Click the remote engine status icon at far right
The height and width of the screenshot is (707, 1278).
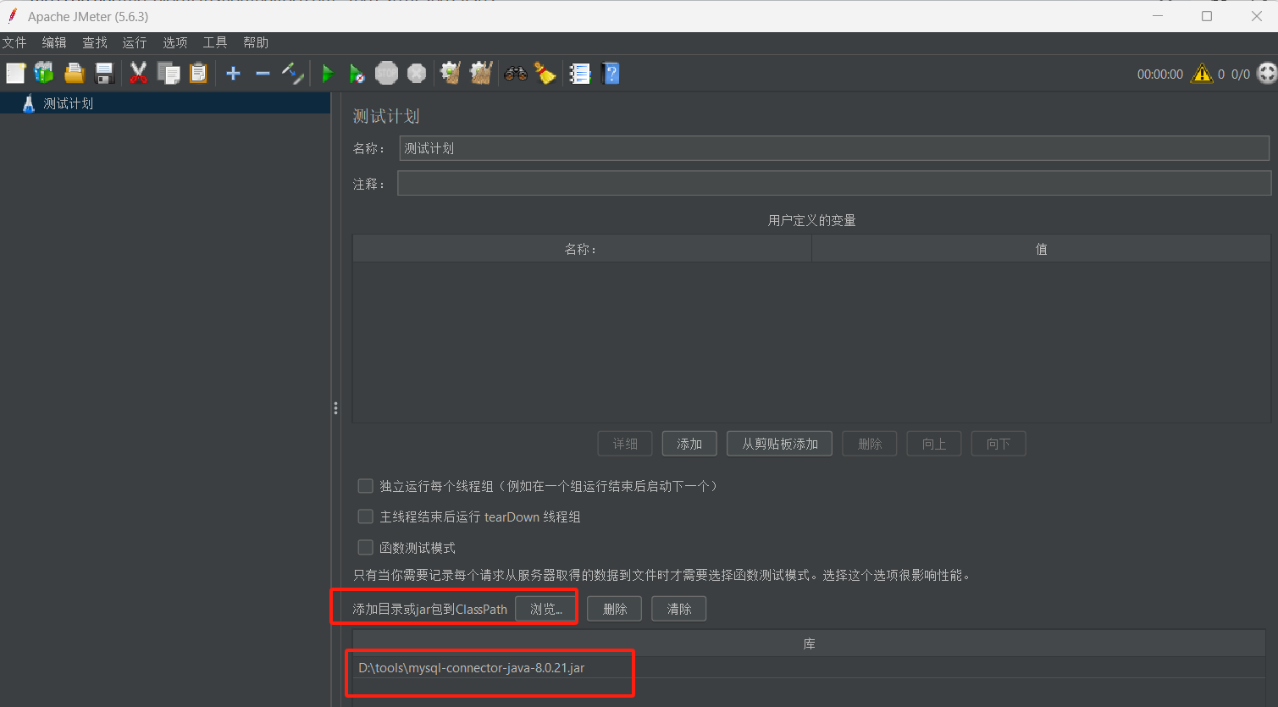pos(1266,74)
